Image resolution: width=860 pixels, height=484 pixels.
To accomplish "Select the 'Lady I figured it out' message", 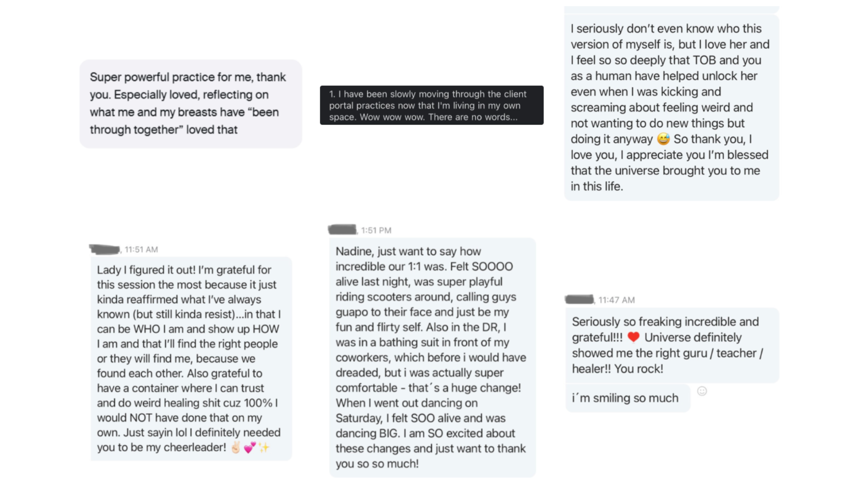I will (191, 359).
